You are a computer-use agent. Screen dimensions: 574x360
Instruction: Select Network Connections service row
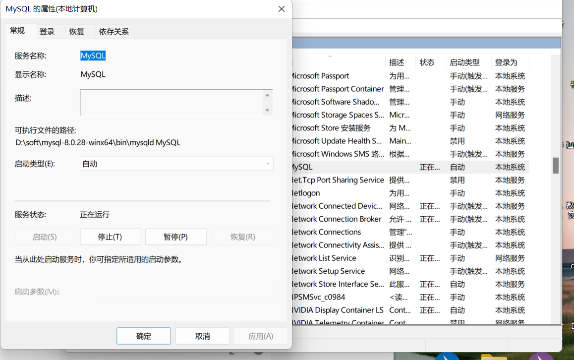[x=410, y=232]
